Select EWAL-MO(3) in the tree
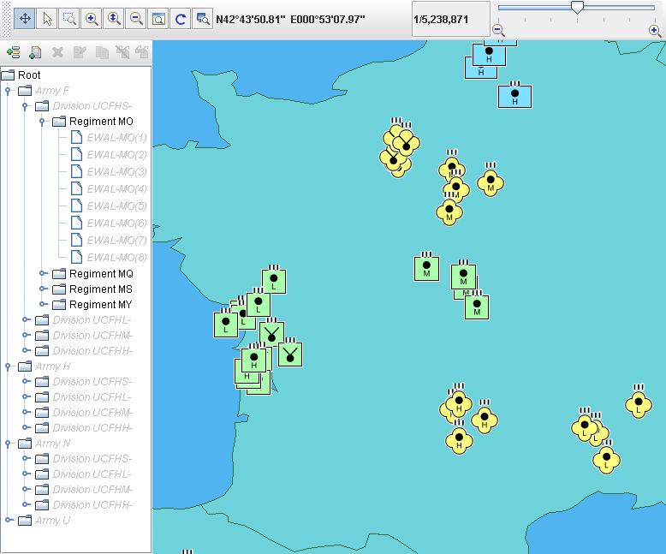This screenshot has height=554, width=666. pos(116,172)
